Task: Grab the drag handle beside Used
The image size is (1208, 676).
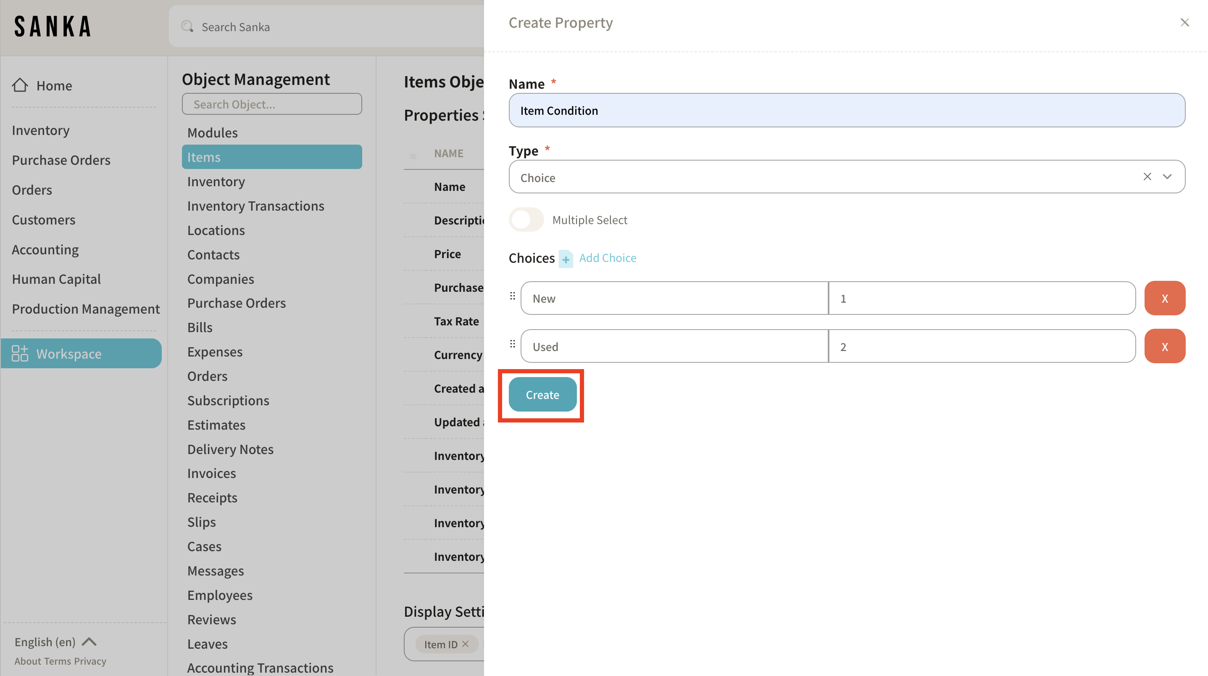Action: coord(513,344)
